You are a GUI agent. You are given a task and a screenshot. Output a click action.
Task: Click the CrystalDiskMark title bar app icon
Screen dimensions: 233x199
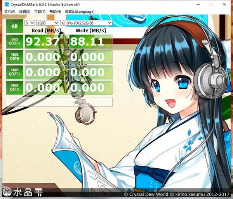pos(7,4)
